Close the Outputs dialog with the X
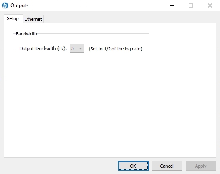 [x=210, y=5]
